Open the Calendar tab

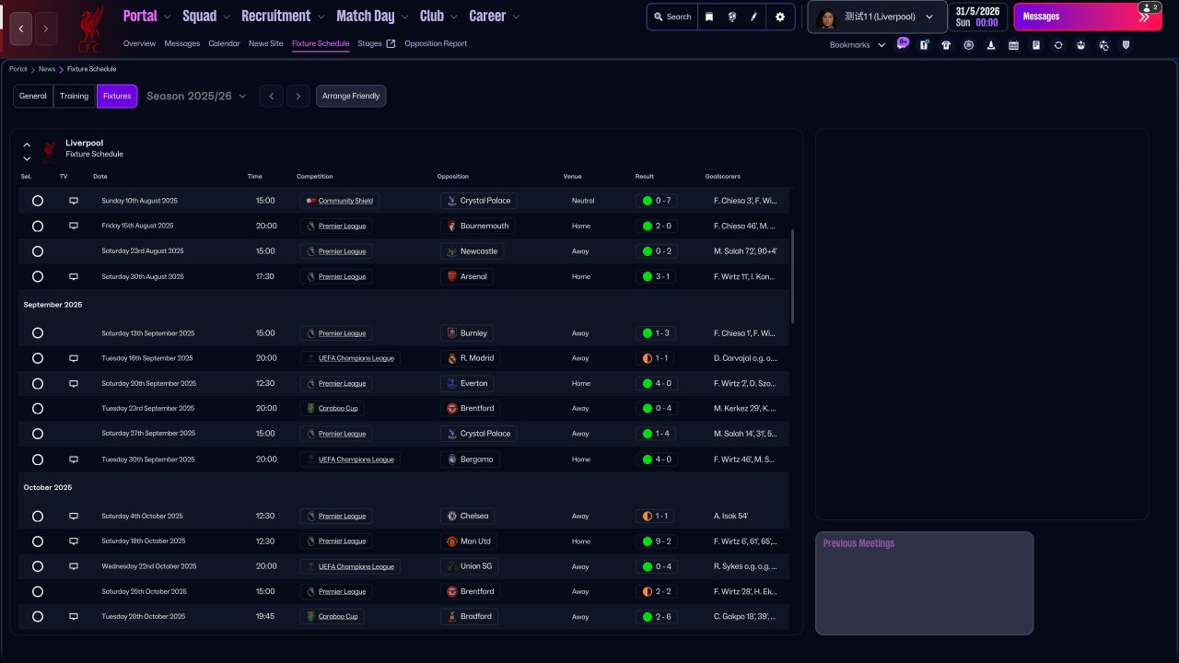coord(224,43)
